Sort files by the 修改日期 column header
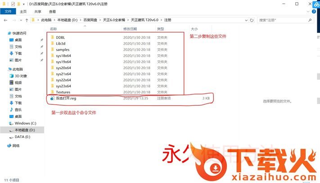This screenshot has height=183, width=320. [130, 29]
